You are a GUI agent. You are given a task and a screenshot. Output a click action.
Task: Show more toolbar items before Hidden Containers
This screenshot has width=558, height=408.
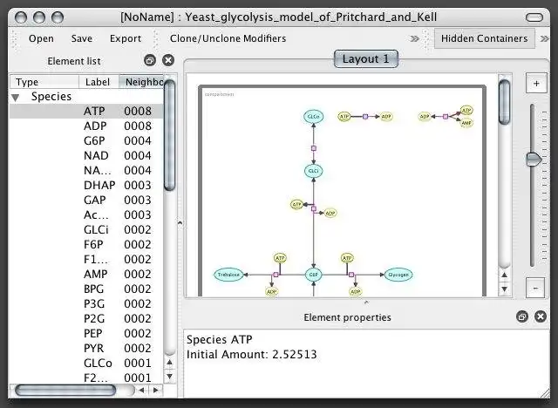tap(415, 38)
